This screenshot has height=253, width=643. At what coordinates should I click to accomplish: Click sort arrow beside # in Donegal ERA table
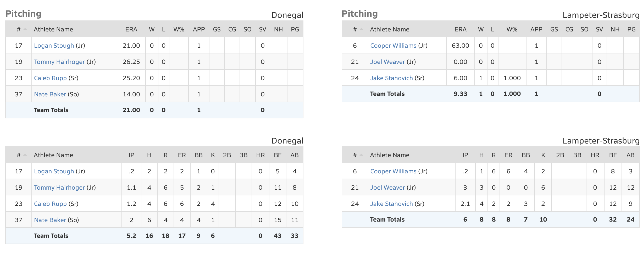point(25,29)
